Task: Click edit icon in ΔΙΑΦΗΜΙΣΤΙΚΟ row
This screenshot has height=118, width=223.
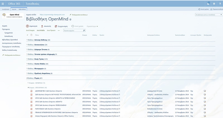Action: point(205,91)
